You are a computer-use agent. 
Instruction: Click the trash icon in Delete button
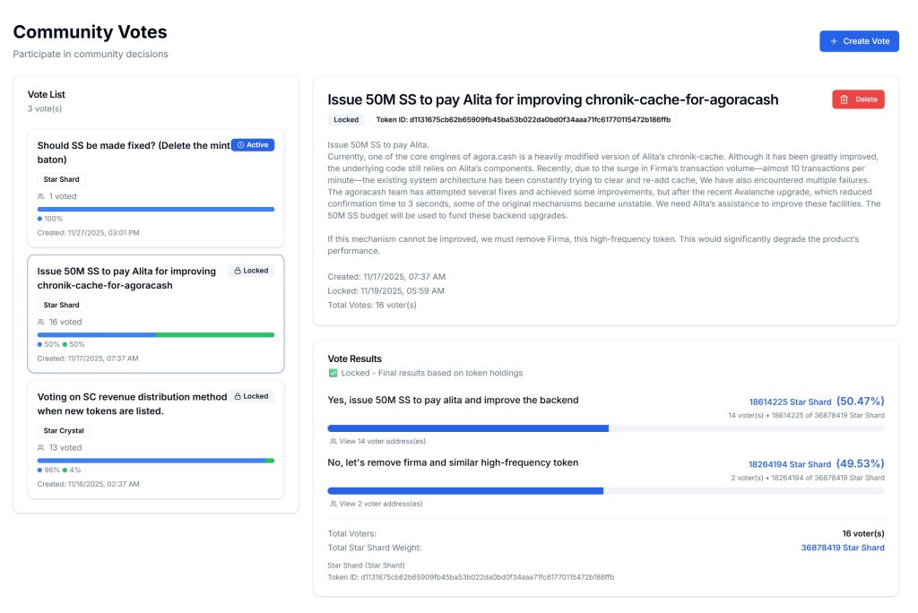[844, 99]
